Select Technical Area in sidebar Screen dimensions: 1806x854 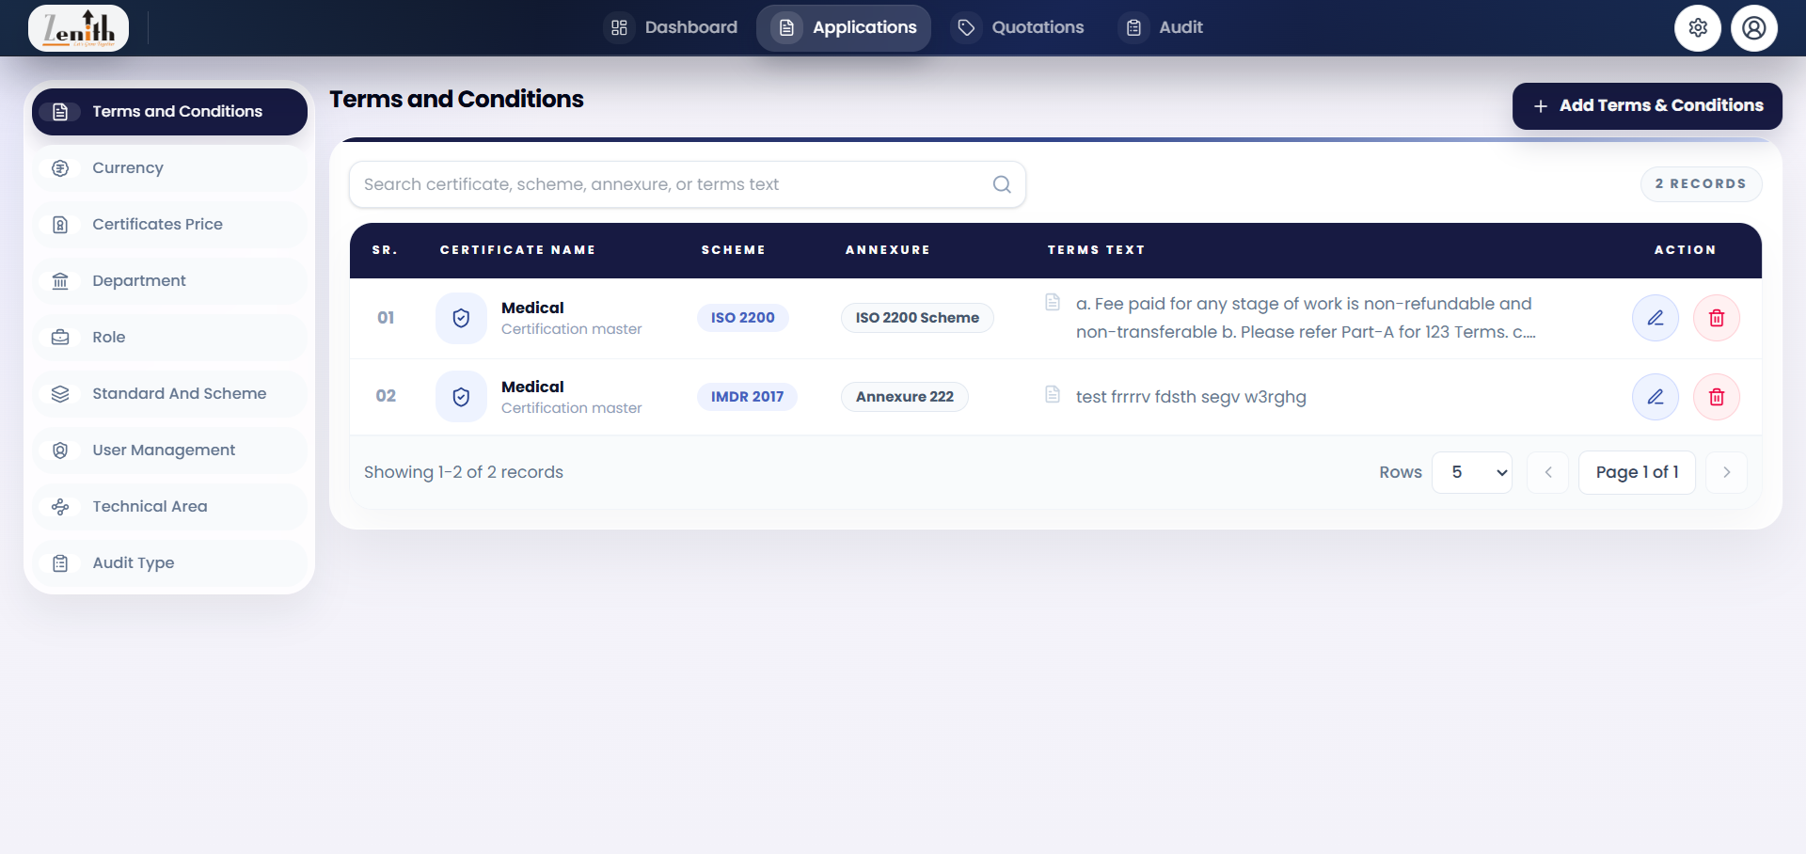tap(169, 507)
